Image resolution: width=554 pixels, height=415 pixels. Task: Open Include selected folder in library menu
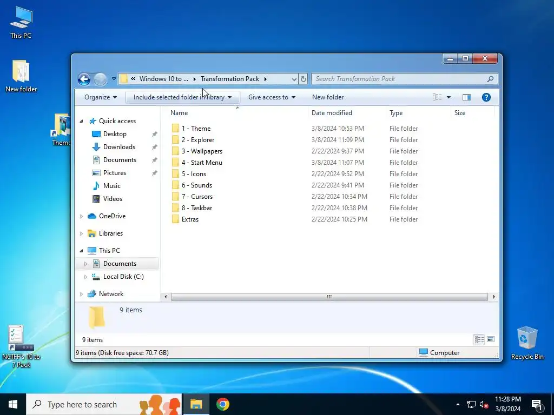pos(182,97)
